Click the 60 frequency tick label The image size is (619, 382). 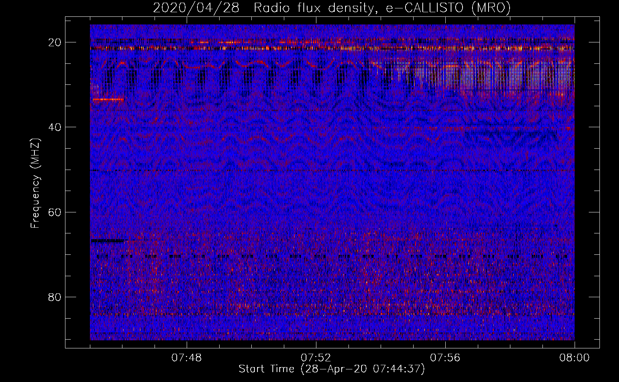55,212
